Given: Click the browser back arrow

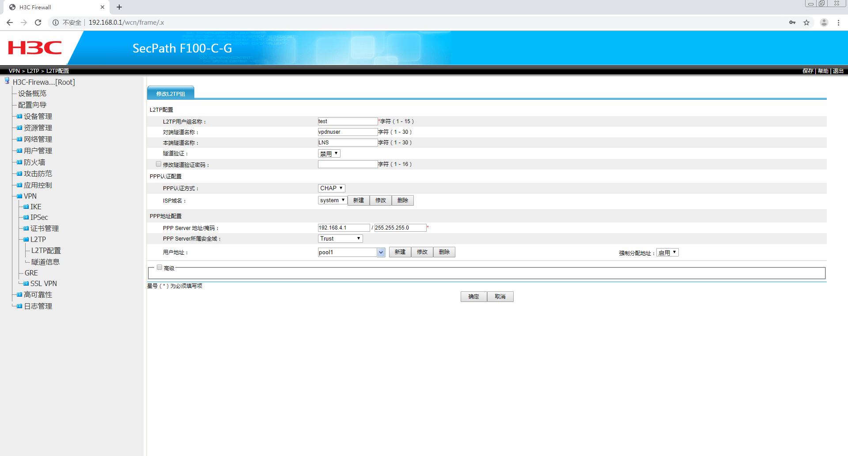Looking at the screenshot, I should [10, 23].
